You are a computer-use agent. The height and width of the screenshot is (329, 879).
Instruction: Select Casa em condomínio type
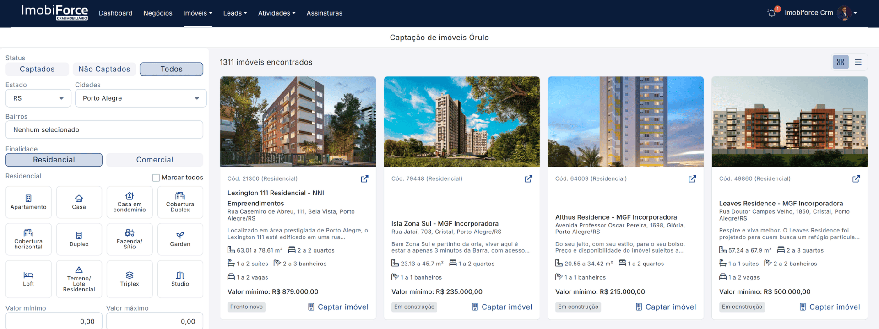[x=130, y=202]
